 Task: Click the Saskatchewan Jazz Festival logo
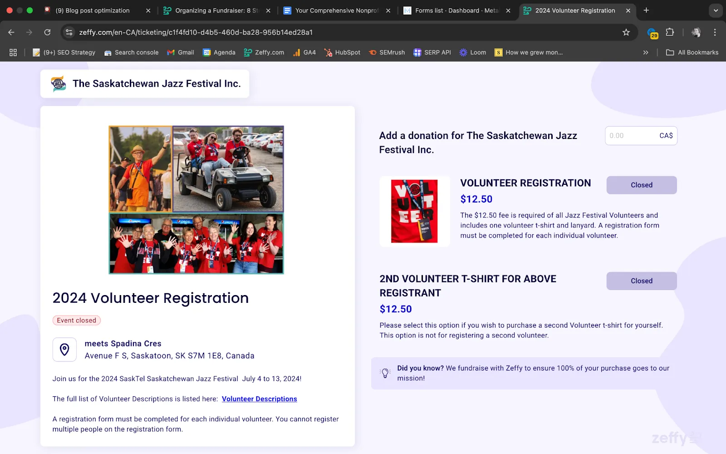click(58, 84)
